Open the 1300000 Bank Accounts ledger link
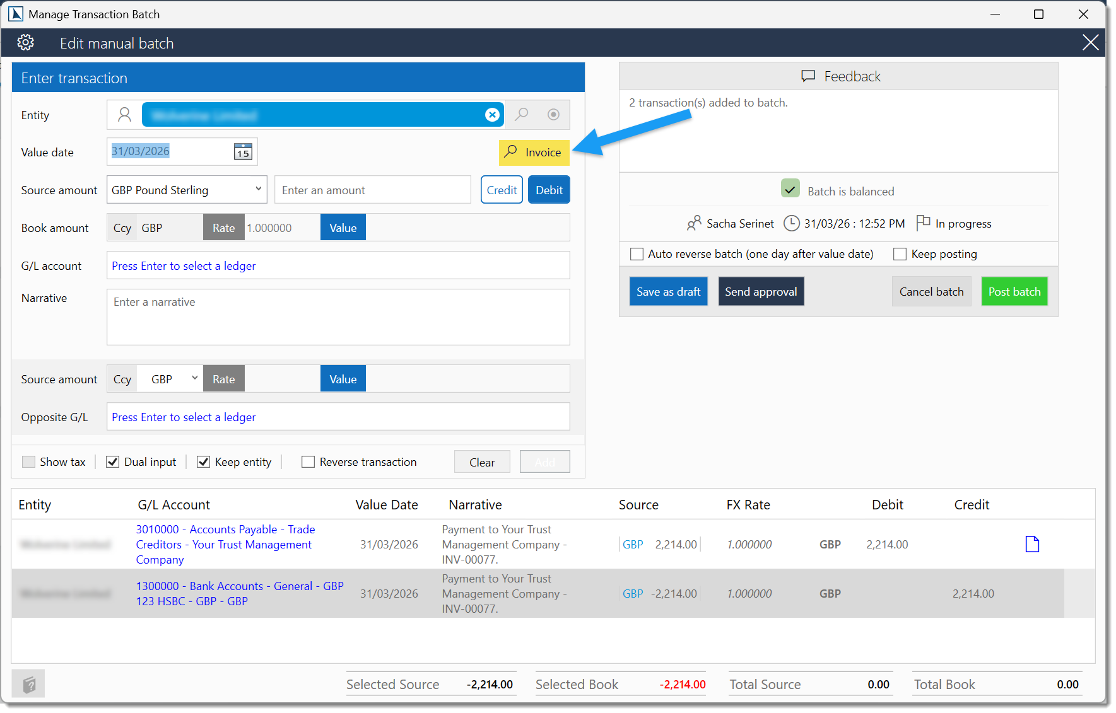The height and width of the screenshot is (713, 1116). [240, 586]
